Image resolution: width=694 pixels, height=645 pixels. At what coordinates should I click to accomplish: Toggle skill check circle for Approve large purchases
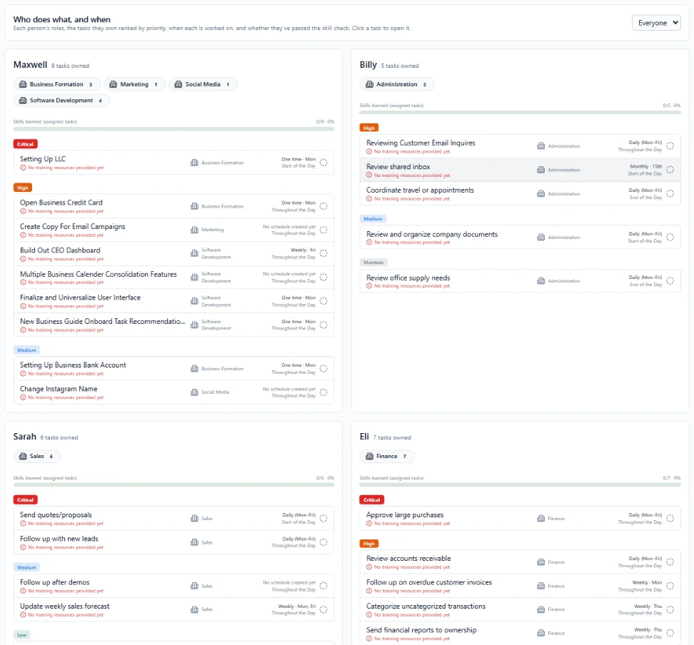pyautogui.click(x=670, y=519)
